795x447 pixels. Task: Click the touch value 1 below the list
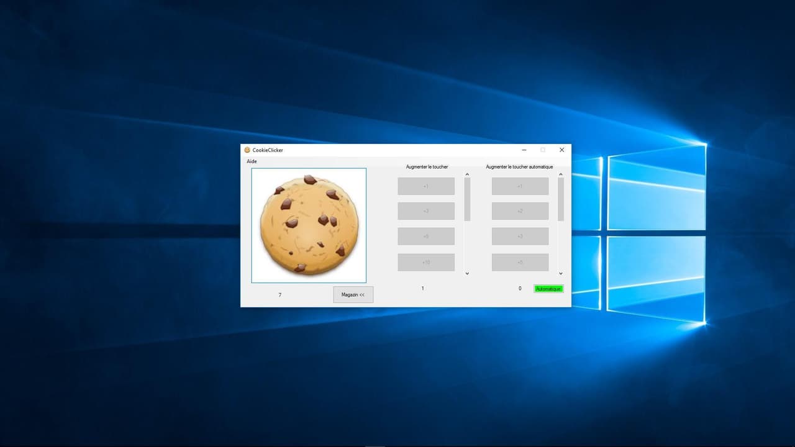click(x=423, y=288)
